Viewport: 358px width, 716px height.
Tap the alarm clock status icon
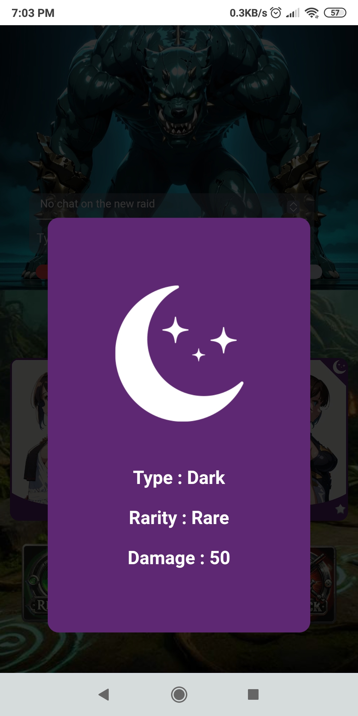(276, 13)
